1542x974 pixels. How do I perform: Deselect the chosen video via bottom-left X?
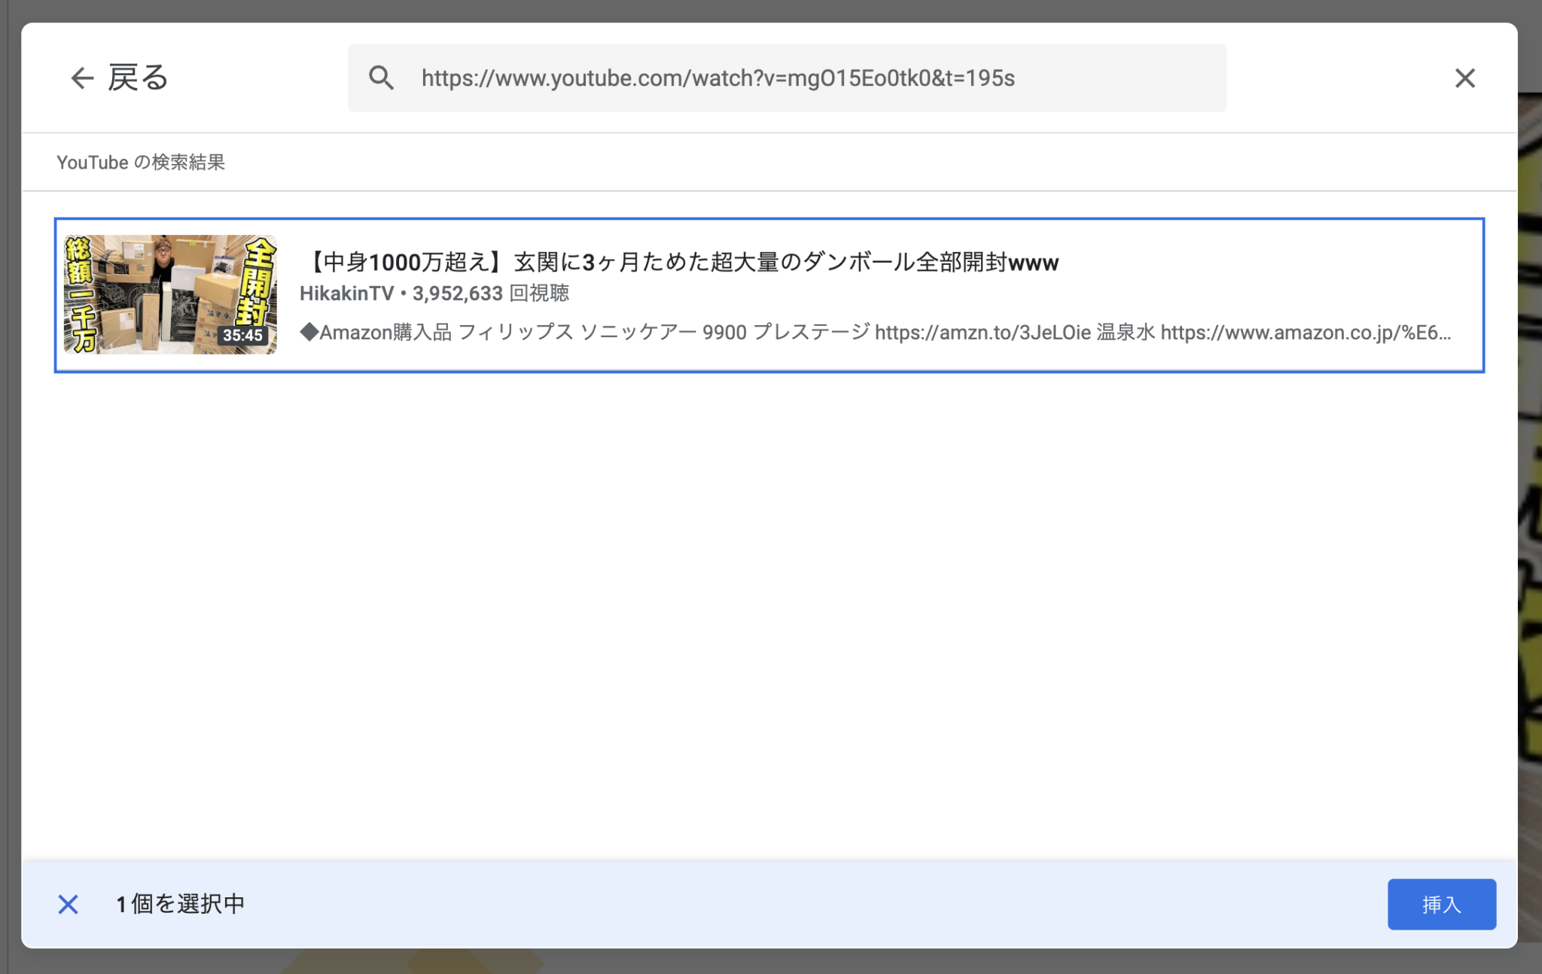coord(69,905)
